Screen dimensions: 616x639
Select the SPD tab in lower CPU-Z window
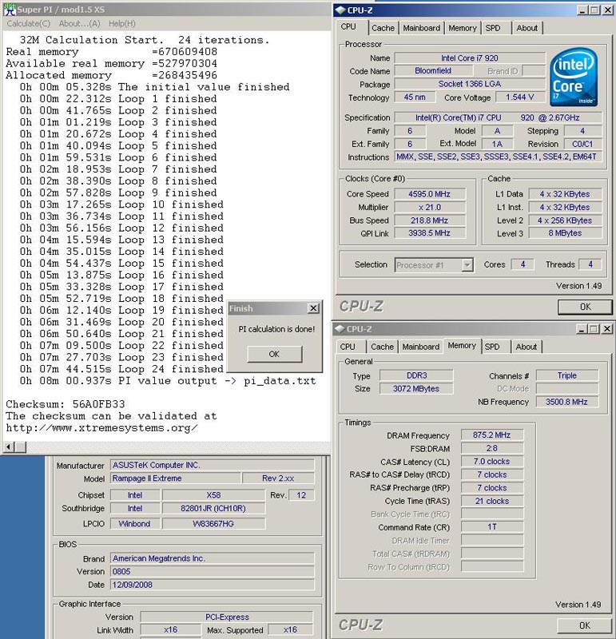coord(492,347)
